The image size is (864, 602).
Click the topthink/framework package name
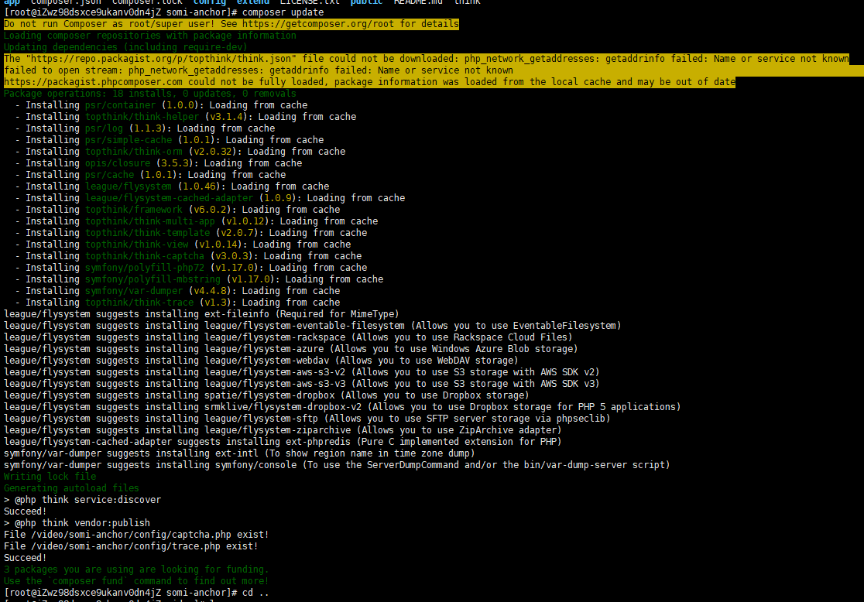click(134, 209)
